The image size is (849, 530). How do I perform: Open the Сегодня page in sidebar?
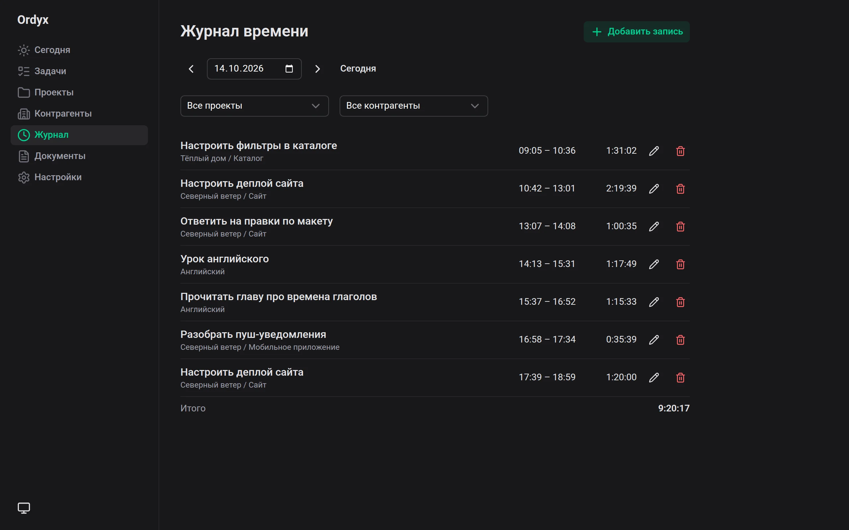tap(79, 50)
